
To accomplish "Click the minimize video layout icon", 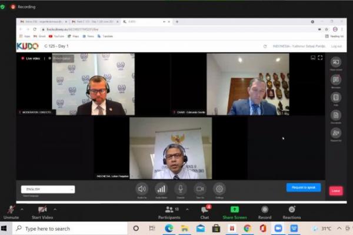I will pyautogui.click(x=313, y=58).
